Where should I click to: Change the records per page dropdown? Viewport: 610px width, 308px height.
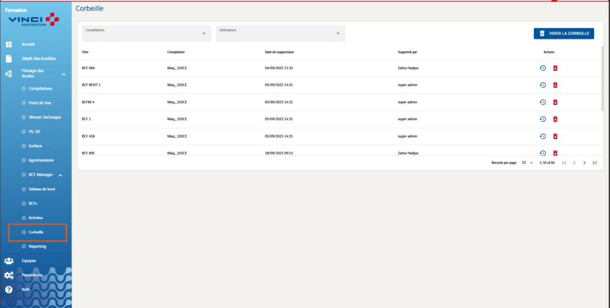pos(527,163)
